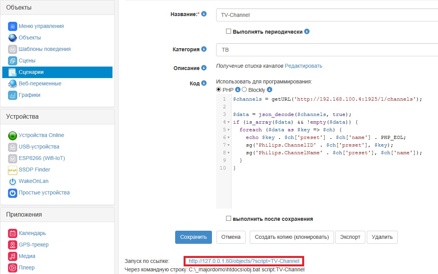
Task: Click the Календарь calendar icon
Action: pos(13,233)
